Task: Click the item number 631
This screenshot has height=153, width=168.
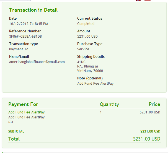Action: (11, 122)
